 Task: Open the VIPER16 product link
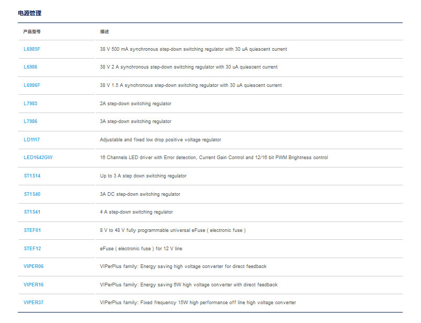click(x=34, y=285)
